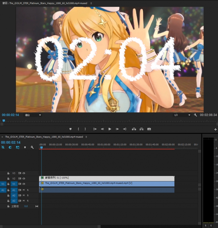This screenshot has height=228, width=218.
Task: Toggle A3 sync lock icon
Action: click(x=20, y=201)
